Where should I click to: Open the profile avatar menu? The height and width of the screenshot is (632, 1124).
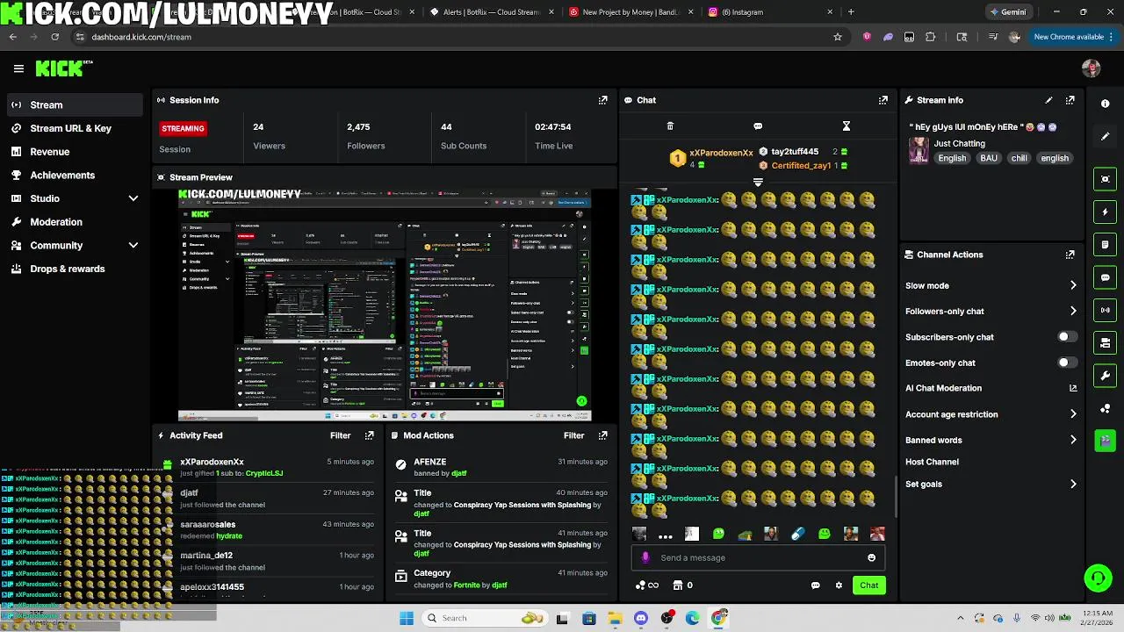1091,68
